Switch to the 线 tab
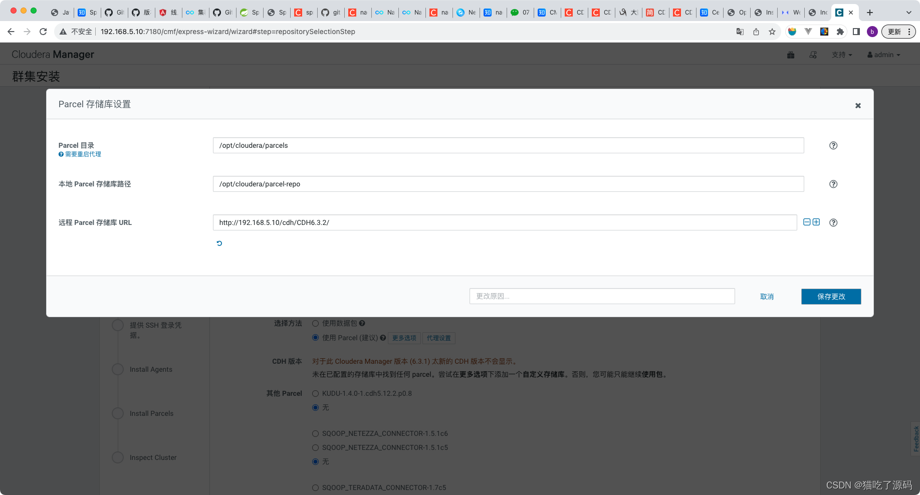Screen dimensions: 920x495 (168, 13)
